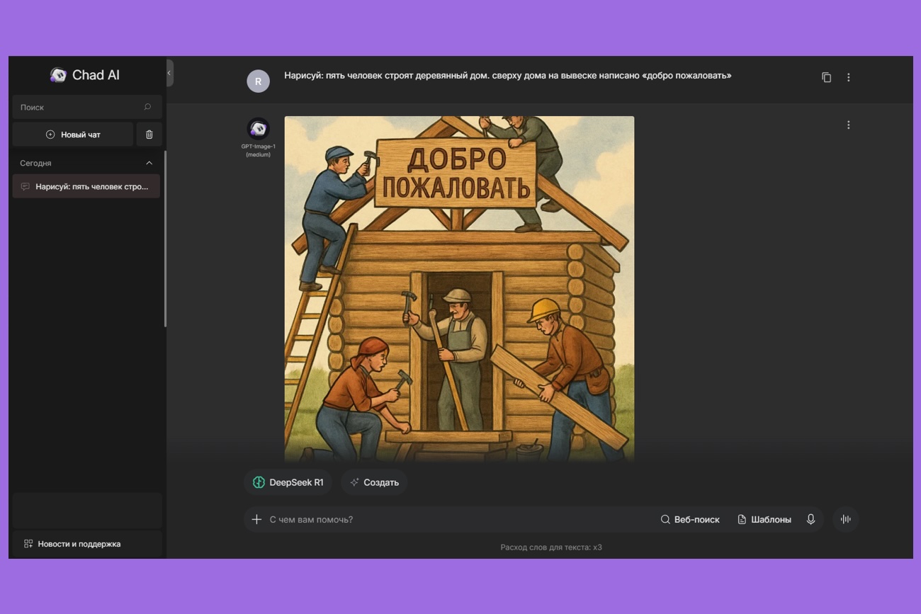The height and width of the screenshot is (614, 921).
Task: Collapse the left sidebar panel
Action: pos(169,73)
